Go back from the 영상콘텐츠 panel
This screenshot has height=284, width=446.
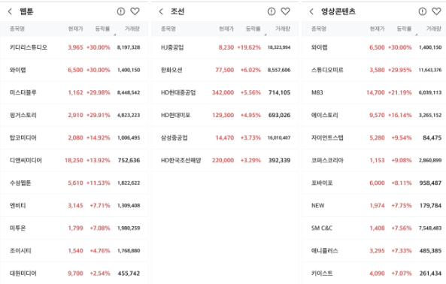[311, 11]
